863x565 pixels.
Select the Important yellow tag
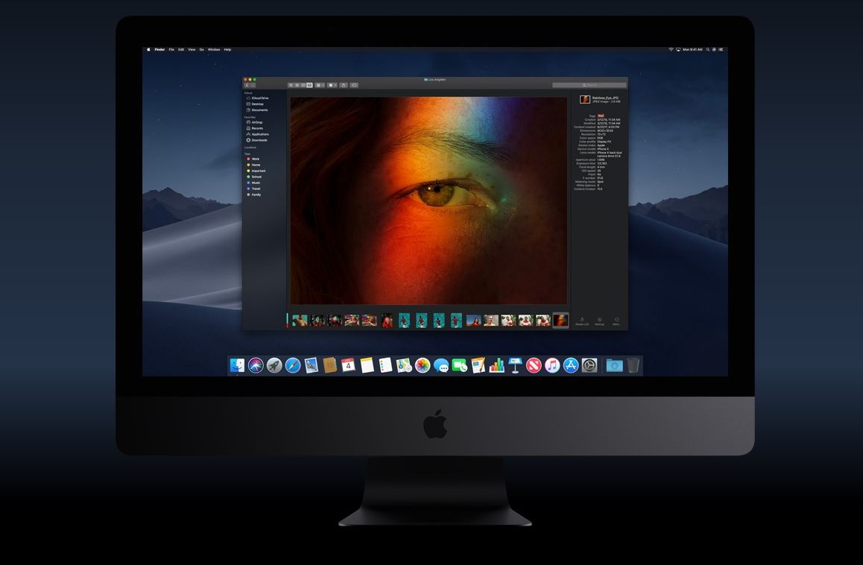tap(258, 171)
